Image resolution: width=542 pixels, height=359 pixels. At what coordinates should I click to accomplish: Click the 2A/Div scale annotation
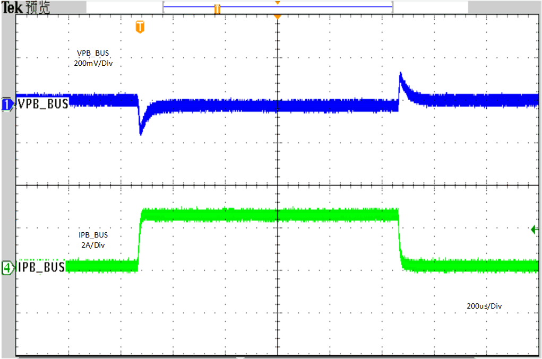[93, 245]
